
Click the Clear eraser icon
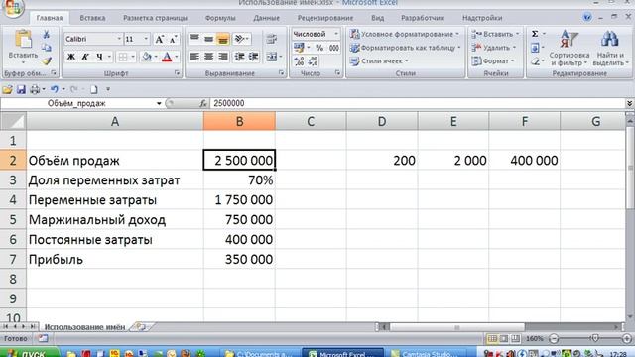tap(535, 61)
